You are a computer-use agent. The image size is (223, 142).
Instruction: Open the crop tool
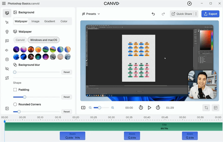point(206,108)
